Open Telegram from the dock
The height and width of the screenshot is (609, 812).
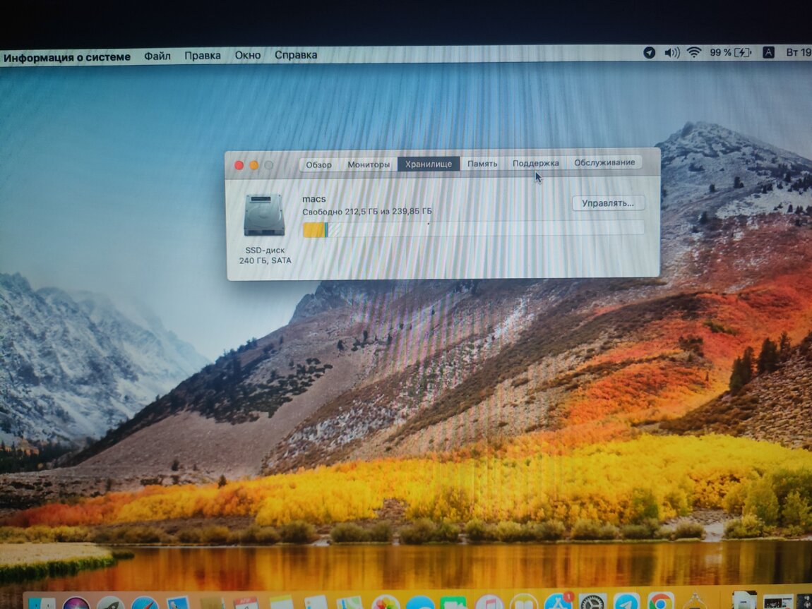coord(626,601)
